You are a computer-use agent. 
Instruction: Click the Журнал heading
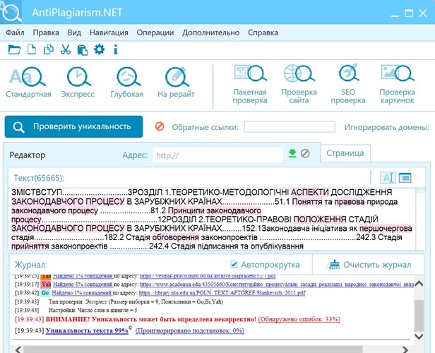[x=31, y=265]
